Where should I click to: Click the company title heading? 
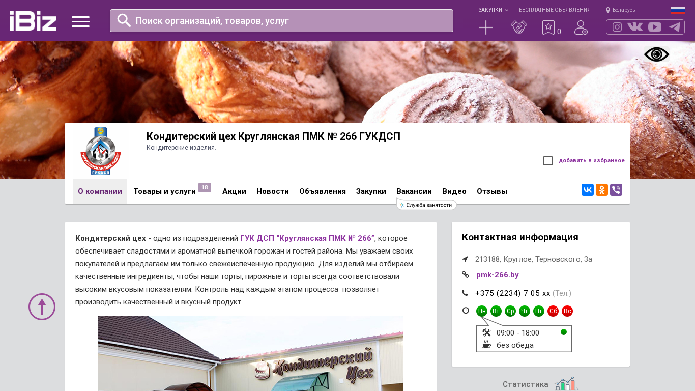273,136
